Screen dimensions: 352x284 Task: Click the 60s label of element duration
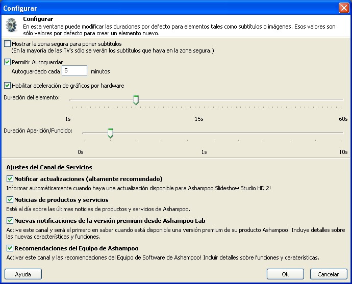coord(343,119)
